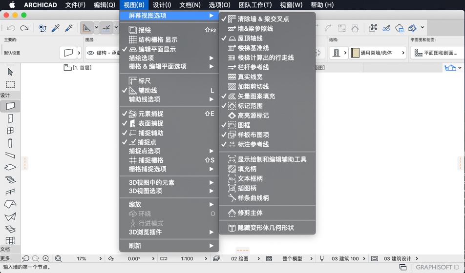
Task: Select the Railing tool in toolbox
Action: pos(10,192)
